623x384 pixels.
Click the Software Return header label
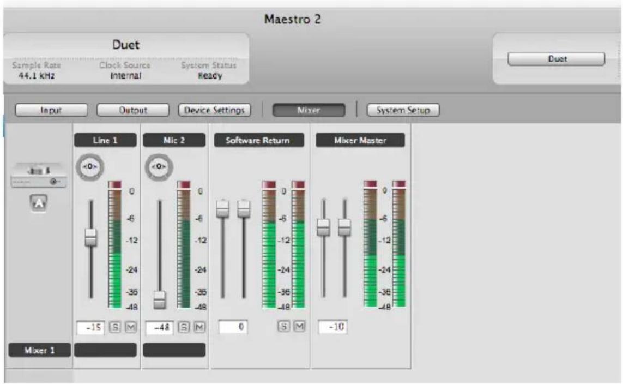coord(259,140)
